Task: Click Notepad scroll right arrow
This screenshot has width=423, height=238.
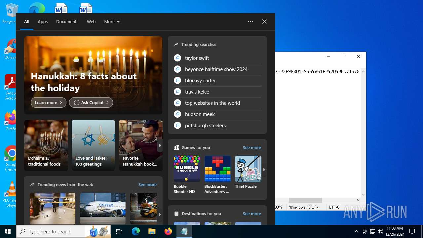Action: (358, 200)
